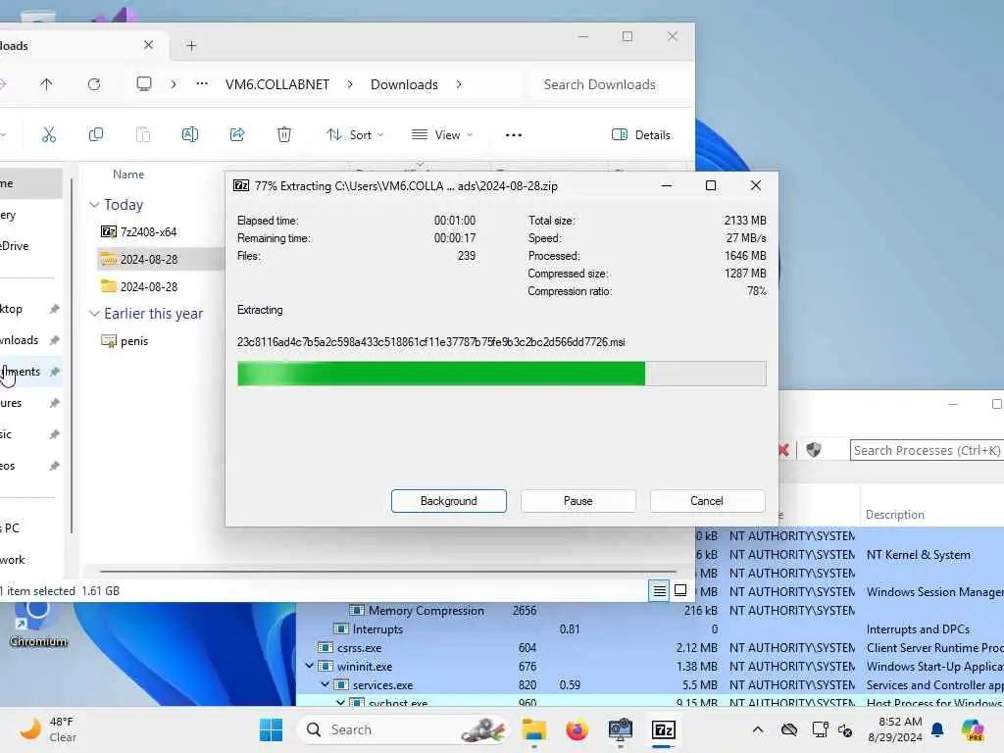Collapse the Today group
1004x753 pixels.
pyautogui.click(x=94, y=204)
